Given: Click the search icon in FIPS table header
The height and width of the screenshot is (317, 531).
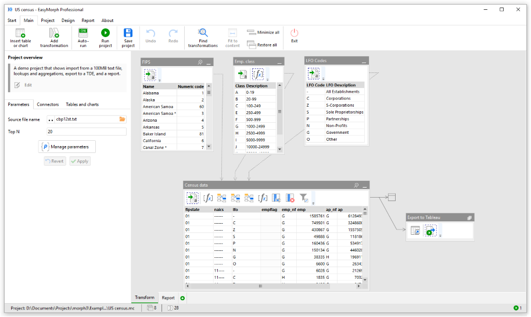Looking at the screenshot, I should pyautogui.click(x=200, y=62).
